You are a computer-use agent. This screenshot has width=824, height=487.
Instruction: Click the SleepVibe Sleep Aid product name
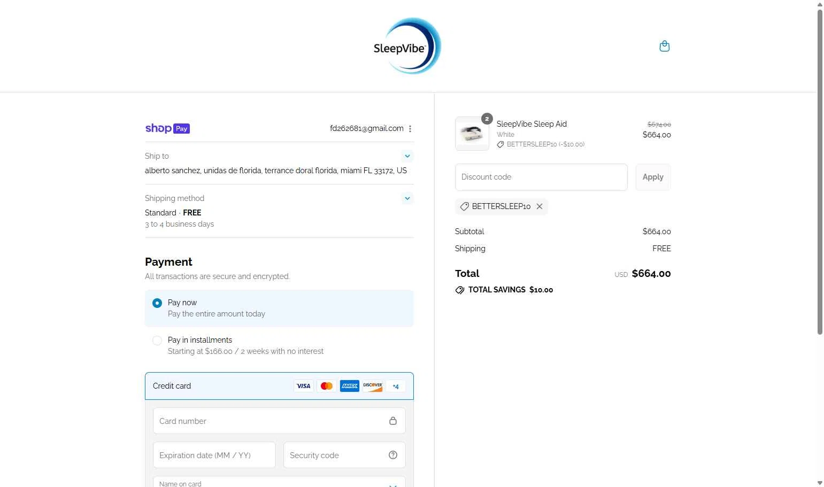(x=532, y=124)
